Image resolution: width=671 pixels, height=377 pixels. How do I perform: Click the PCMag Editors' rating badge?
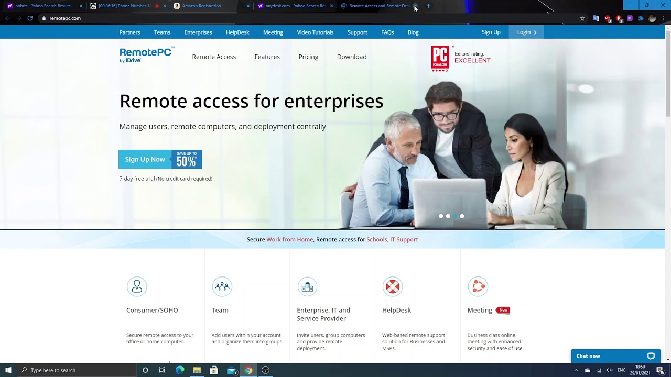(x=461, y=58)
